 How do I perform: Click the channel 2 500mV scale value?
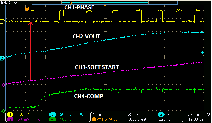click(x=66, y=115)
